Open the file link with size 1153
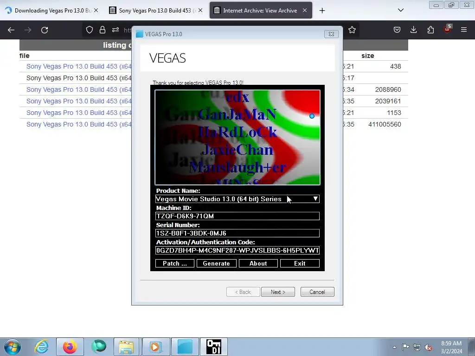The width and height of the screenshot is (475, 356). pyautogui.click(x=79, y=113)
